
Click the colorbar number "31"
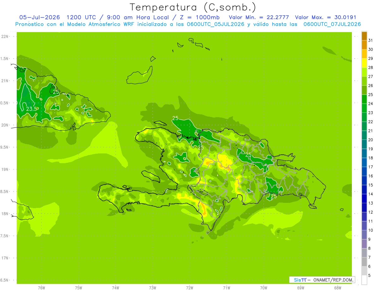[x=370, y=40]
